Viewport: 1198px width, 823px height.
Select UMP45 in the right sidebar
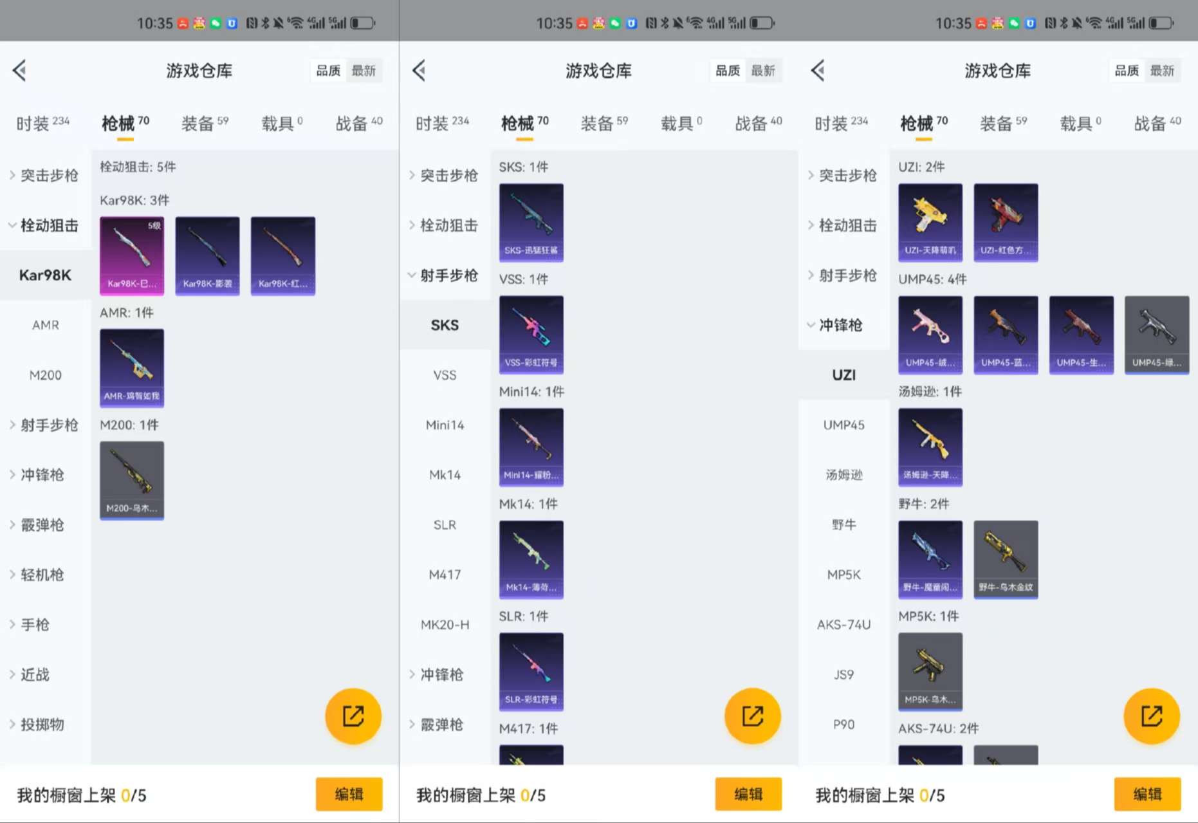[843, 425]
